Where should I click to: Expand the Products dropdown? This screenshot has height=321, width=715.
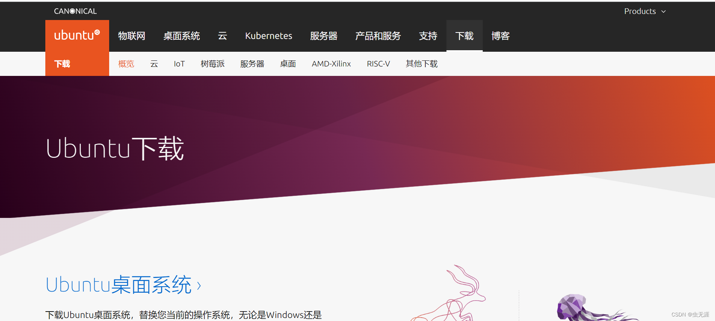(645, 11)
